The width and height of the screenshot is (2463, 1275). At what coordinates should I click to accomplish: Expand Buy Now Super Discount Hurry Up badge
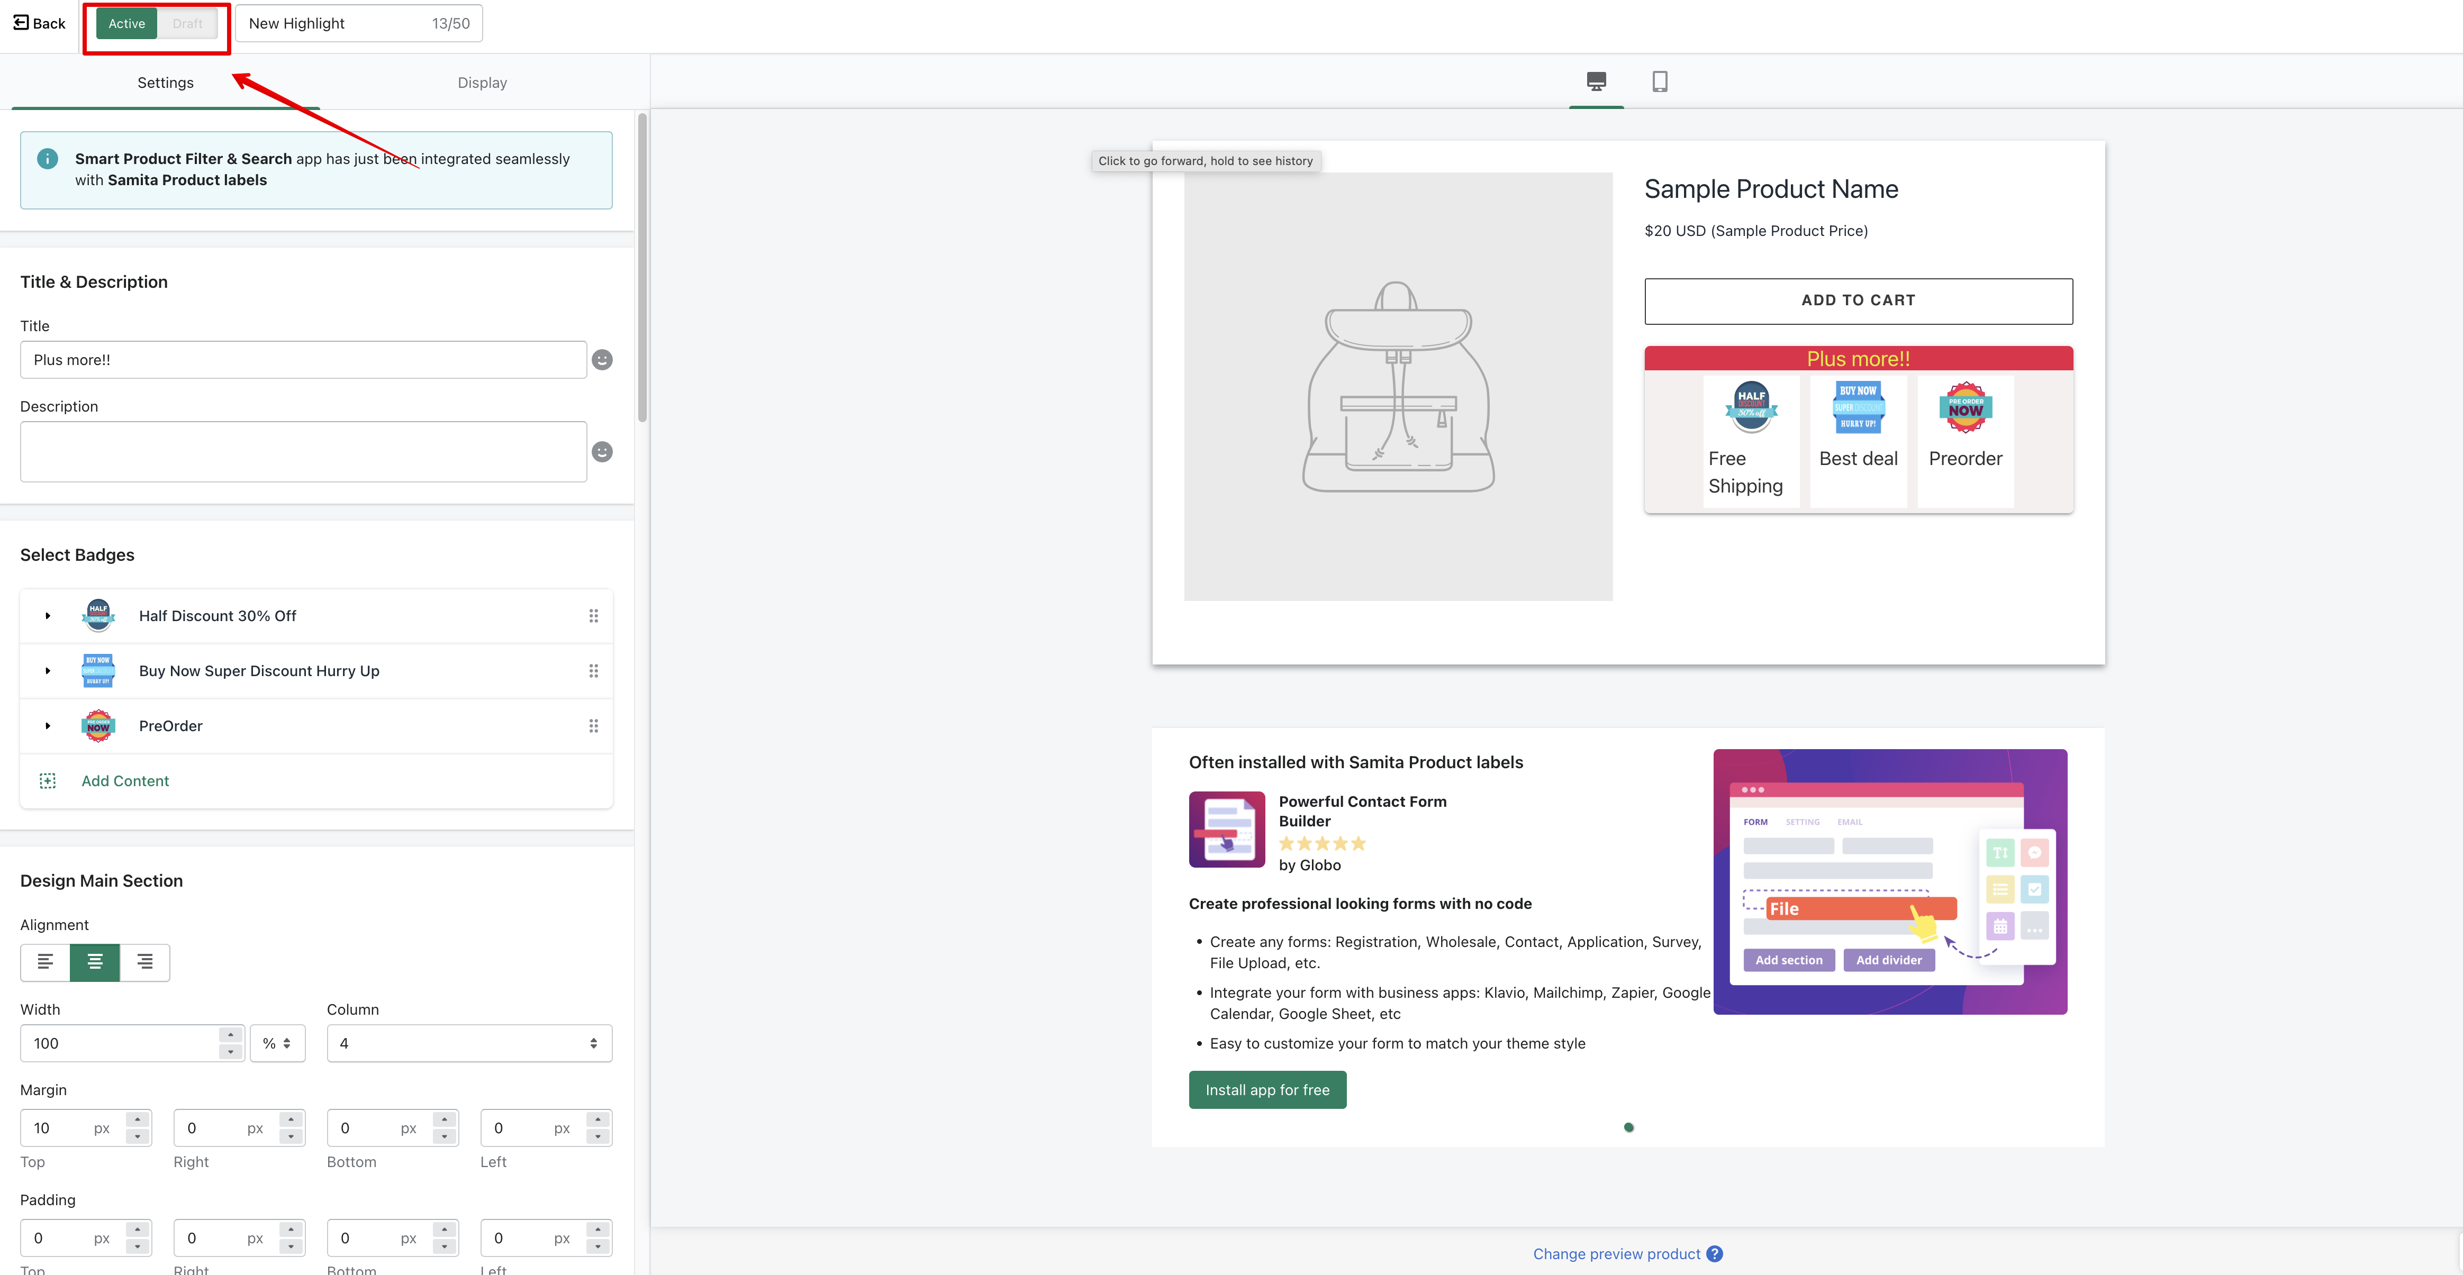point(48,671)
